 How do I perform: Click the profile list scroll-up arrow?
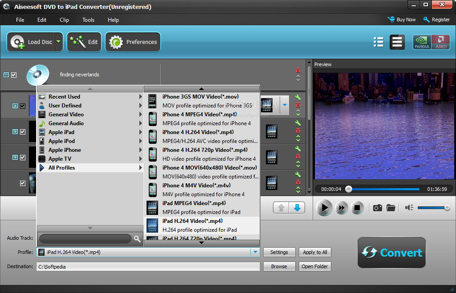tap(202, 89)
